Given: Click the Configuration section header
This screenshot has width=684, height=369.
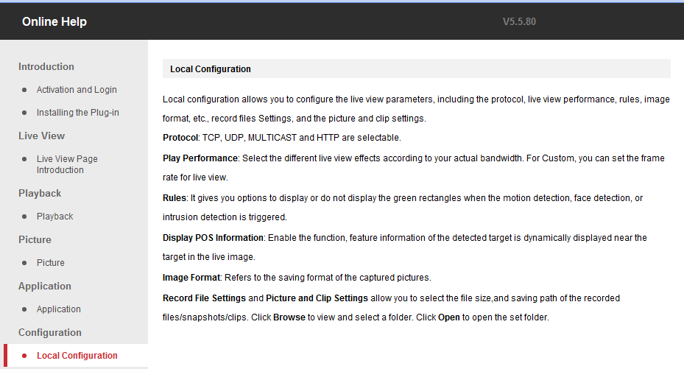Looking at the screenshot, I should coord(50,333).
